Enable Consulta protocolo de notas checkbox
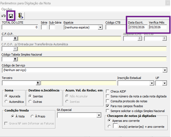This screenshot has height=137, width=171. click(x=107, y=101)
